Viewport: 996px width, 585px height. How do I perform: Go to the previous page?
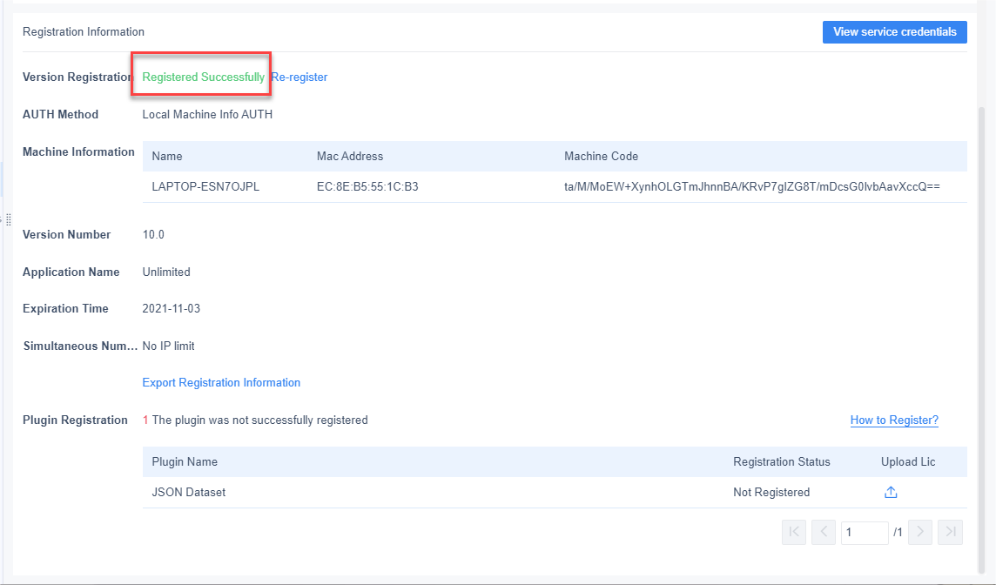(x=823, y=532)
